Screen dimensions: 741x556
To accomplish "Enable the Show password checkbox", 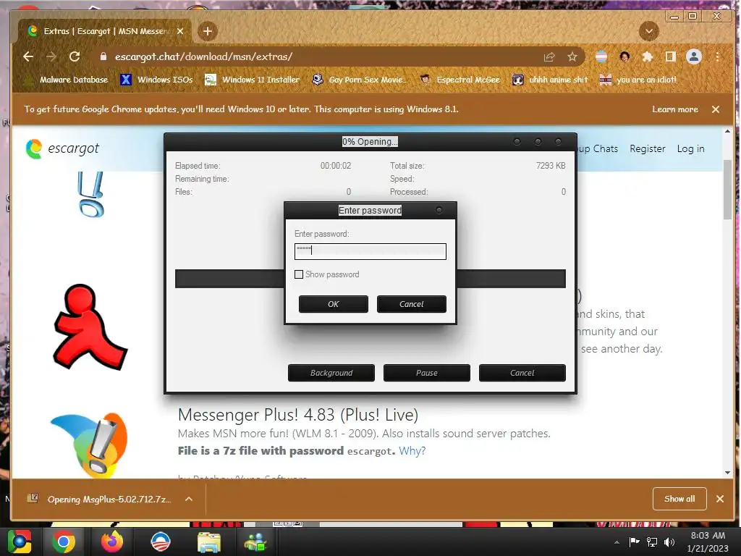I will tap(299, 274).
